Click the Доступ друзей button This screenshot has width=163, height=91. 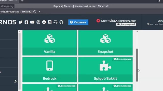(126, 24)
